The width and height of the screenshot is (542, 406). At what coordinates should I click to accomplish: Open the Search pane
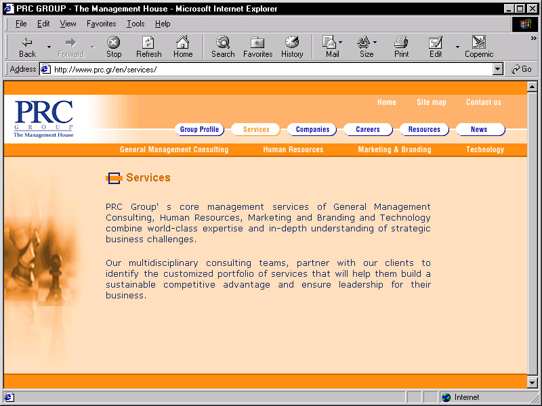tap(223, 47)
